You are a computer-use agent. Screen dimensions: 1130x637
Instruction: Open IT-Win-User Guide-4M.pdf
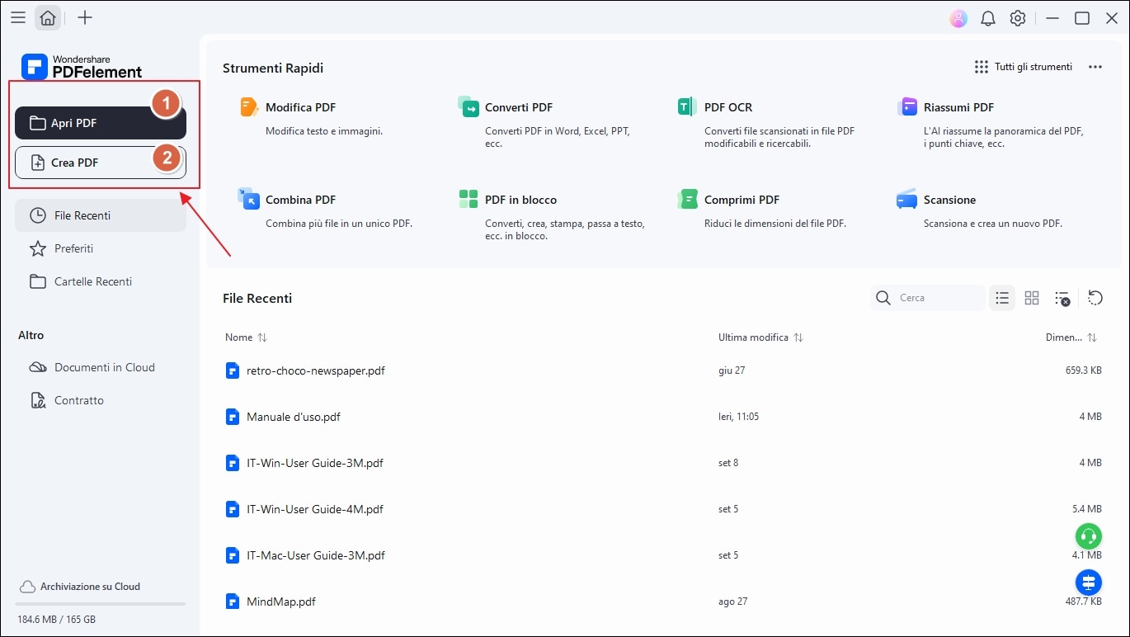pos(315,509)
